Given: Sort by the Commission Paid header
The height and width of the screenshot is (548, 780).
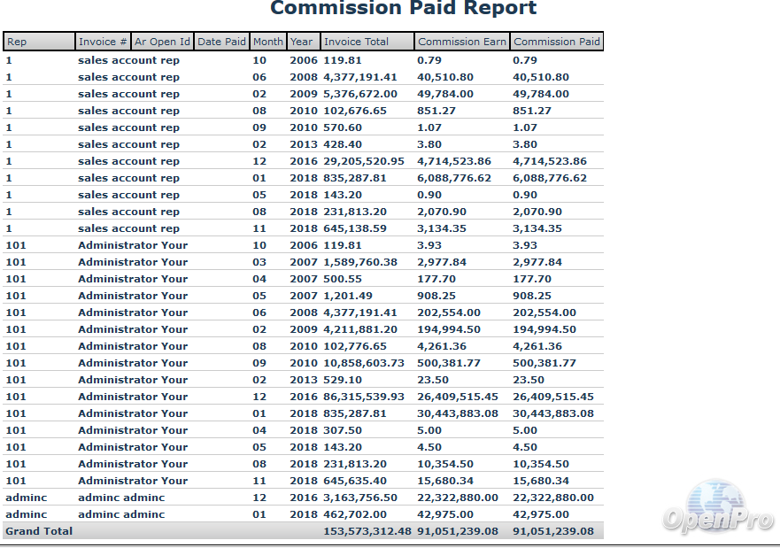Looking at the screenshot, I should [557, 42].
